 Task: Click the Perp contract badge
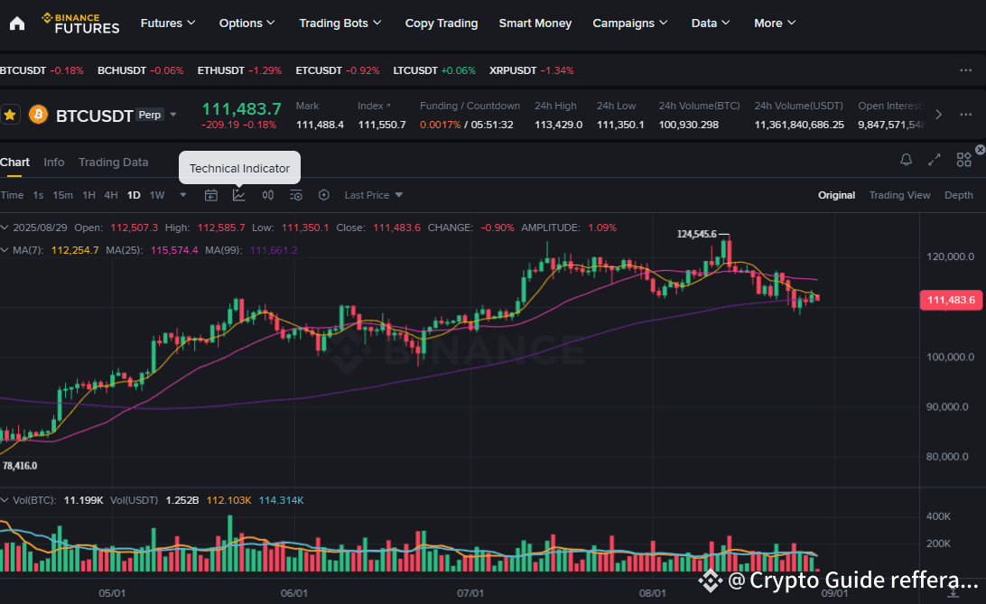click(x=150, y=115)
